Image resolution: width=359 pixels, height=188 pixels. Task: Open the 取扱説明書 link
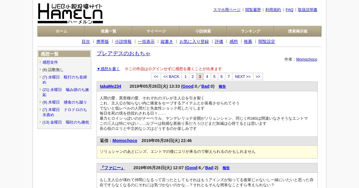pos(308,10)
